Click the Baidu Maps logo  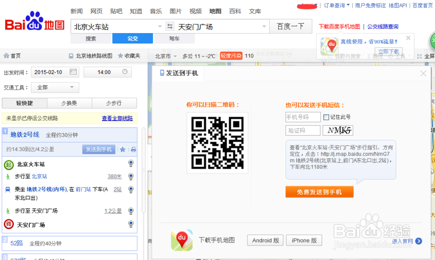(x=35, y=21)
